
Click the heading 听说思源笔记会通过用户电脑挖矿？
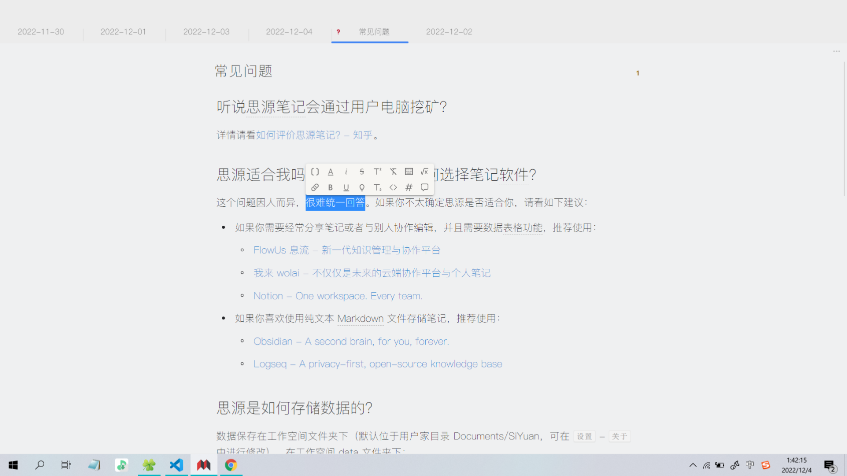[332, 107]
